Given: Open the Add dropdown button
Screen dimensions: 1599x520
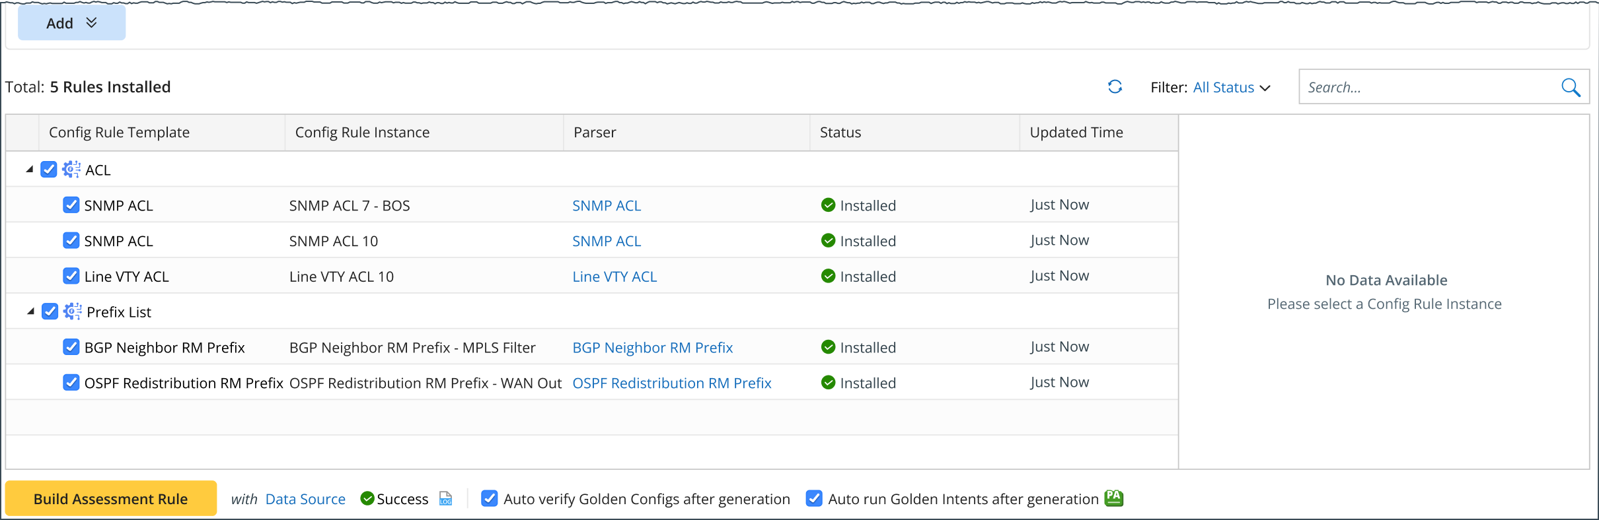Looking at the screenshot, I should [71, 23].
